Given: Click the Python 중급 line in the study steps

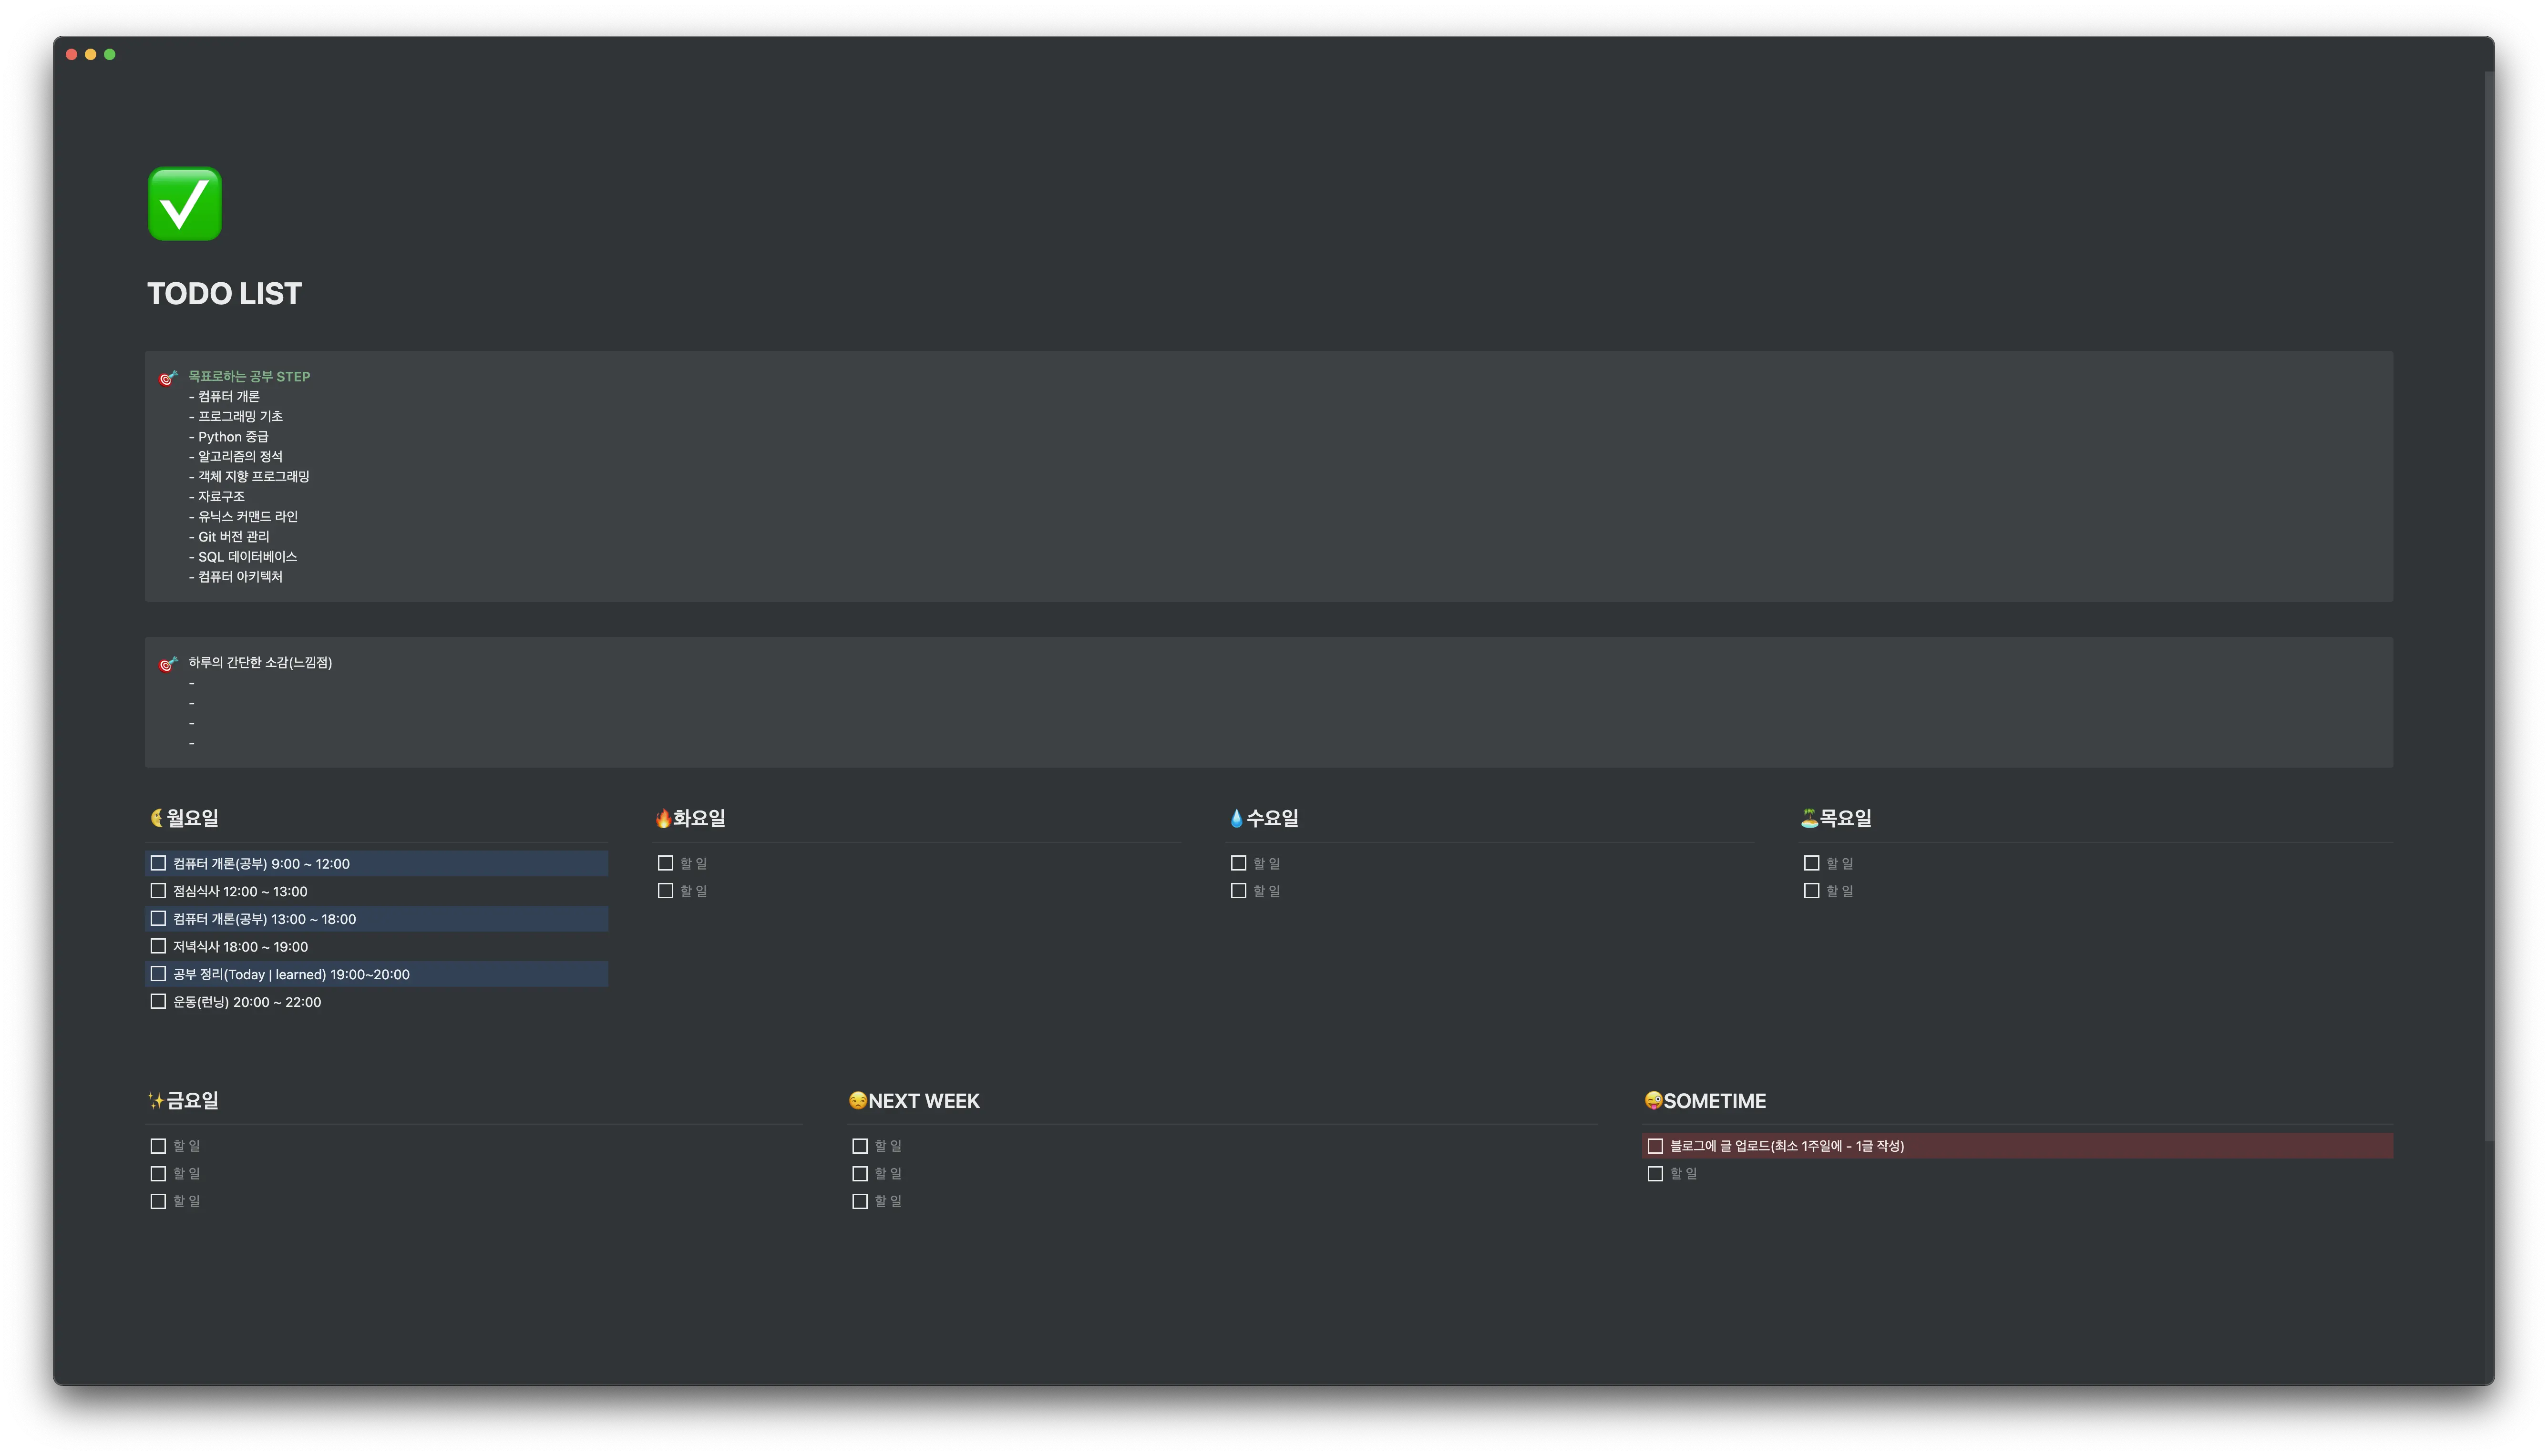Looking at the screenshot, I should click(233, 437).
